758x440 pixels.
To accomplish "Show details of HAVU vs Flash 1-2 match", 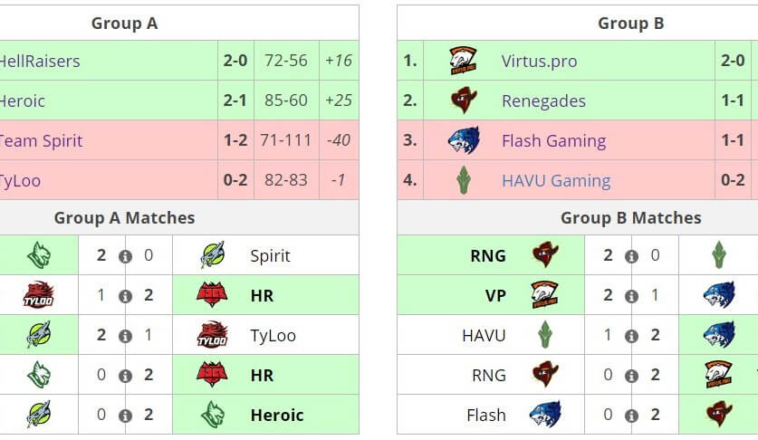I will 632,336.
